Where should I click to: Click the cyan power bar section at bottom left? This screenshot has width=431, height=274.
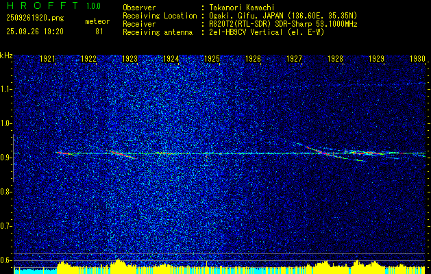pyautogui.click(x=35, y=270)
